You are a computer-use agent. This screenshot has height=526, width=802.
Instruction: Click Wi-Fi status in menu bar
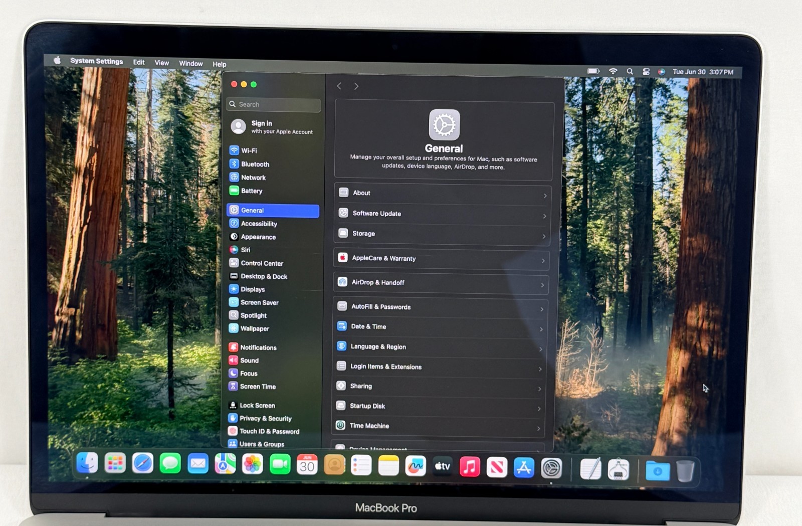point(613,71)
